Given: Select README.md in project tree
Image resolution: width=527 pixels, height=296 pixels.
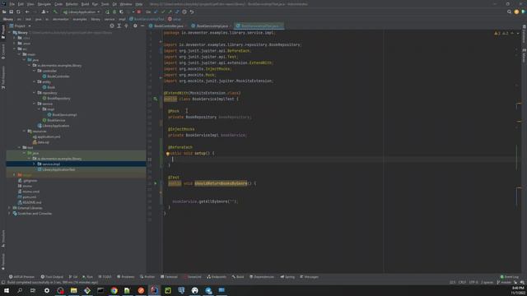Looking at the screenshot, I should pyautogui.click(x=30, y=203).
